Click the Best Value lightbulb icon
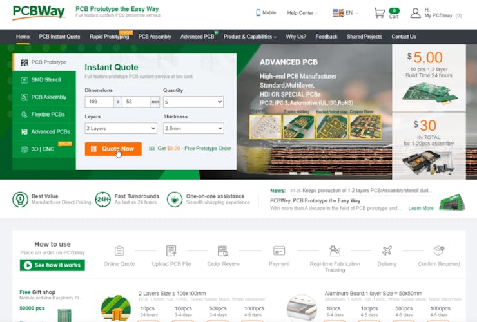This screenshot has width=477, height=322. [x=21, y=200]
